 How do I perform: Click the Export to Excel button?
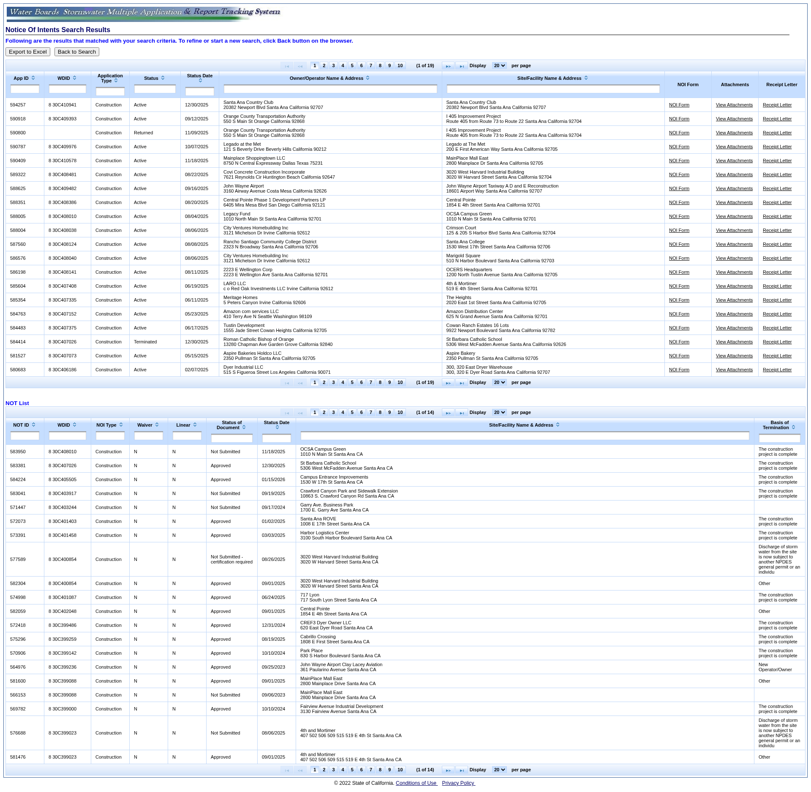pyautogui.click(x=28, y=52)
